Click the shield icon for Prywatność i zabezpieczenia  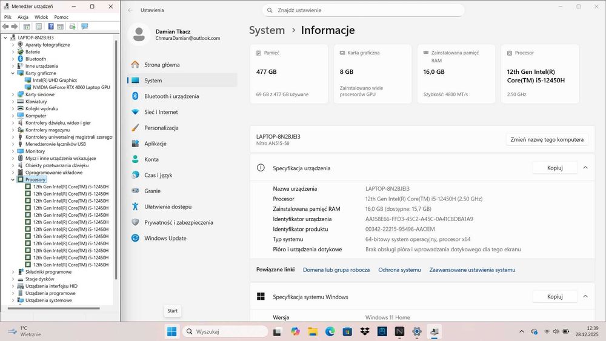[135, 222]
